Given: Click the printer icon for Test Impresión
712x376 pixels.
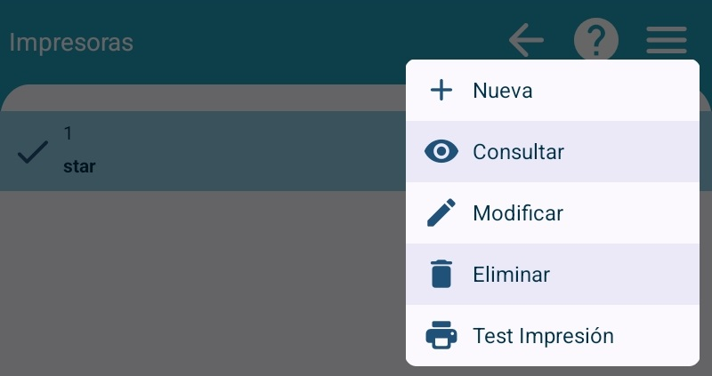Looking at the screenshot, I should pyautogui.click(x=441, y=337).
